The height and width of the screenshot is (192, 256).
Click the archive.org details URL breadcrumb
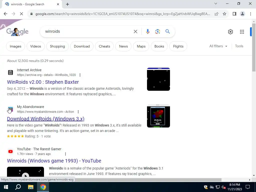click(46, 75)
